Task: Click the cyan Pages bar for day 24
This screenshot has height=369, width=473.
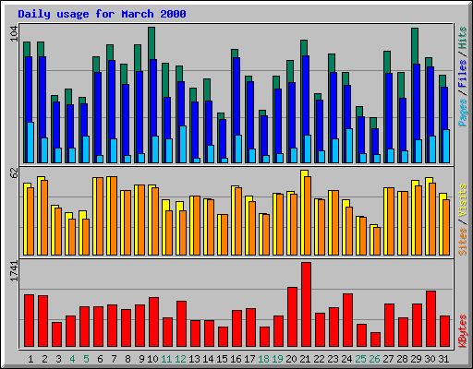Action: tap(349, 146)
